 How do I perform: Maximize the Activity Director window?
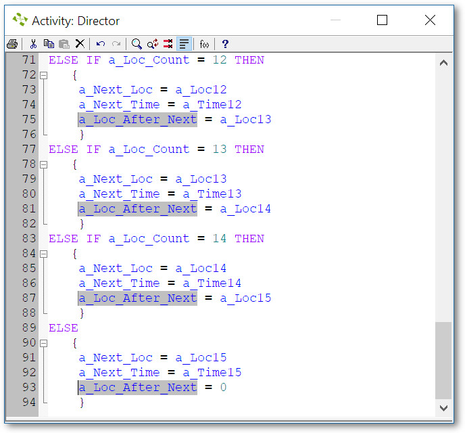point(382,20)
